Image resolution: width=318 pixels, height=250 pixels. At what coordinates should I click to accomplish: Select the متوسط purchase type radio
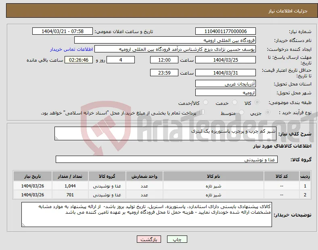pos(242,112)
